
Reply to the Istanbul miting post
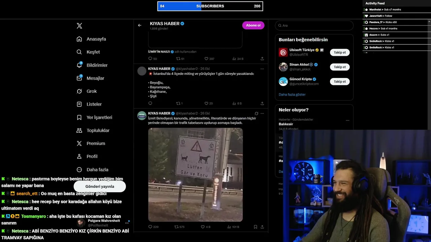coord(150,103)
